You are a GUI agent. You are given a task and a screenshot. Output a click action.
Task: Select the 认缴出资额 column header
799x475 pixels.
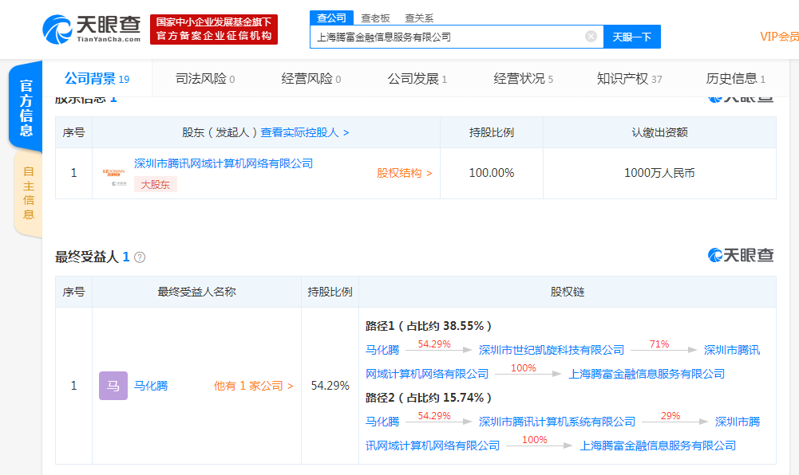pos(659,133)
